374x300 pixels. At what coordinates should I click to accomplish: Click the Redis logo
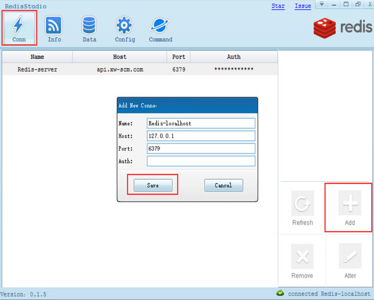343,28
